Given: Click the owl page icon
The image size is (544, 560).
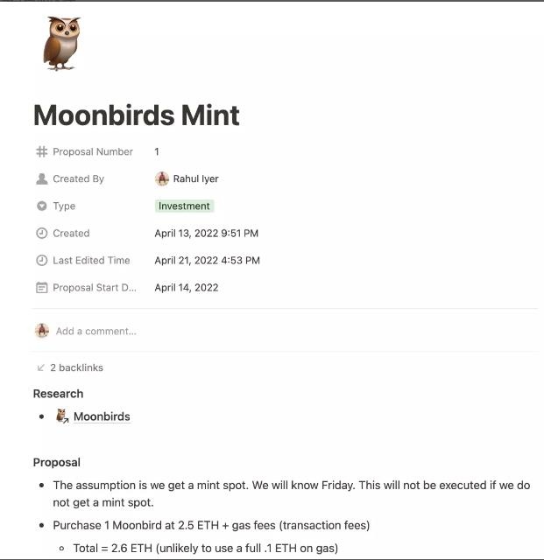Looking at the screenshot, I should coord(61,44).
